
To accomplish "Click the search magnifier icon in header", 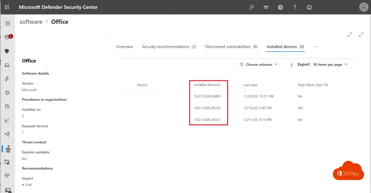I will tap(251, 7).
